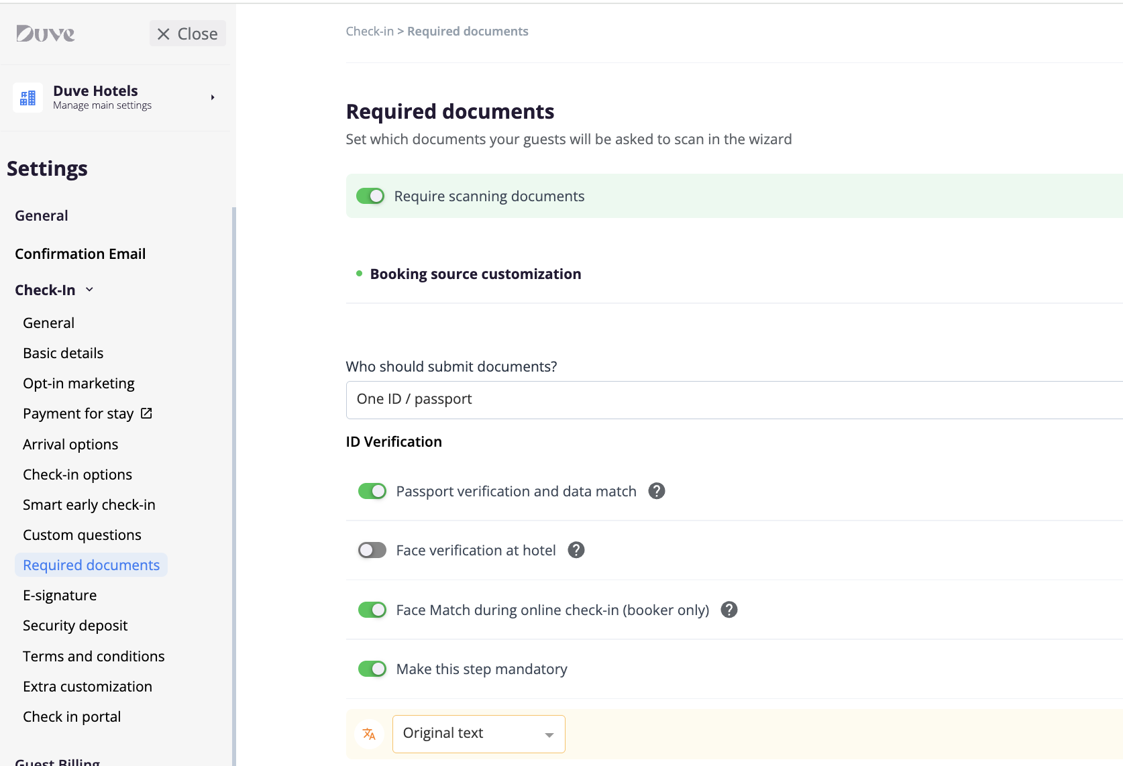Open help for Passport verification and data match
The height and width of the screenshot is (766, 1123).
pyautogui.click(x=656, y=491)
